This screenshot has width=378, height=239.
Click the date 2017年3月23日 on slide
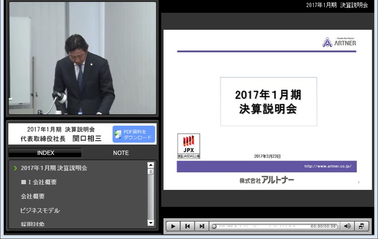click(267, 156)
